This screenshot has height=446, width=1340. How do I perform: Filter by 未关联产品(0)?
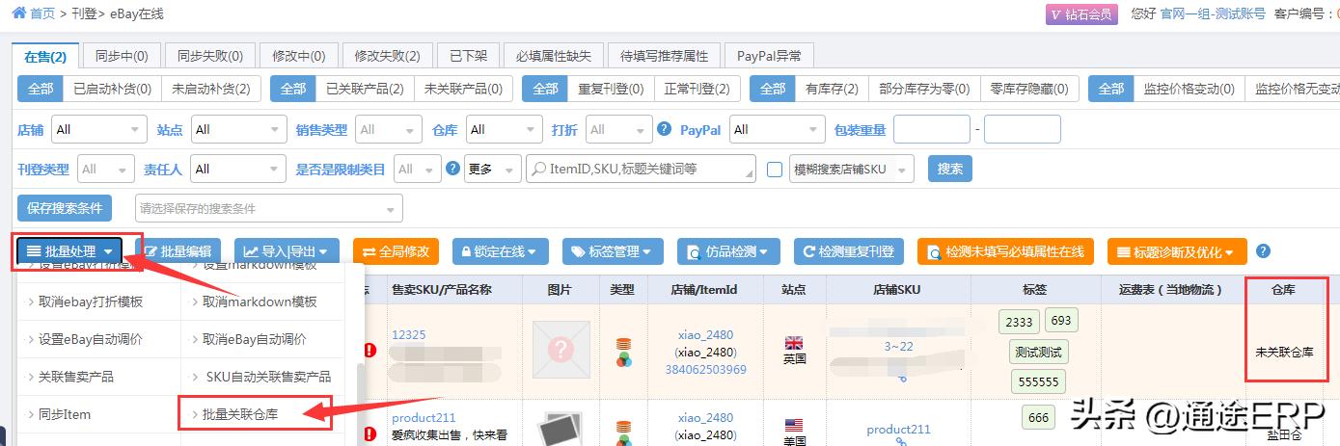pyautogui.click(x=463, y=89)
